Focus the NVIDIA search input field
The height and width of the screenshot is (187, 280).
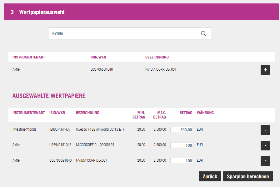pos(129,33)
